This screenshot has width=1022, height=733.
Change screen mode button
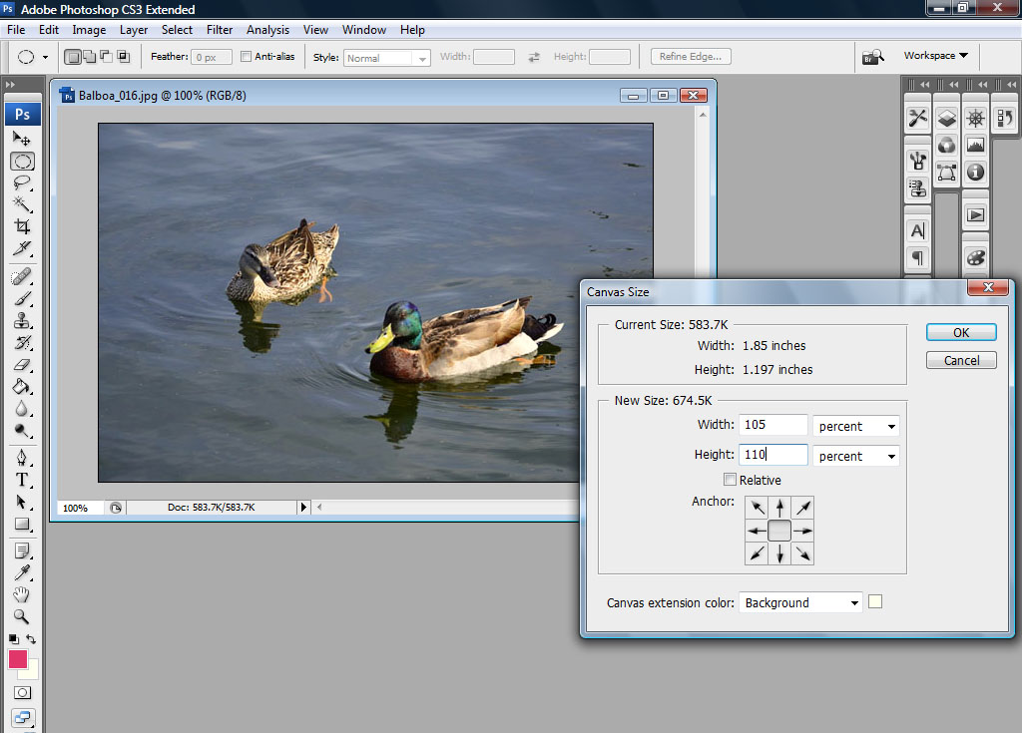point(22,718)
